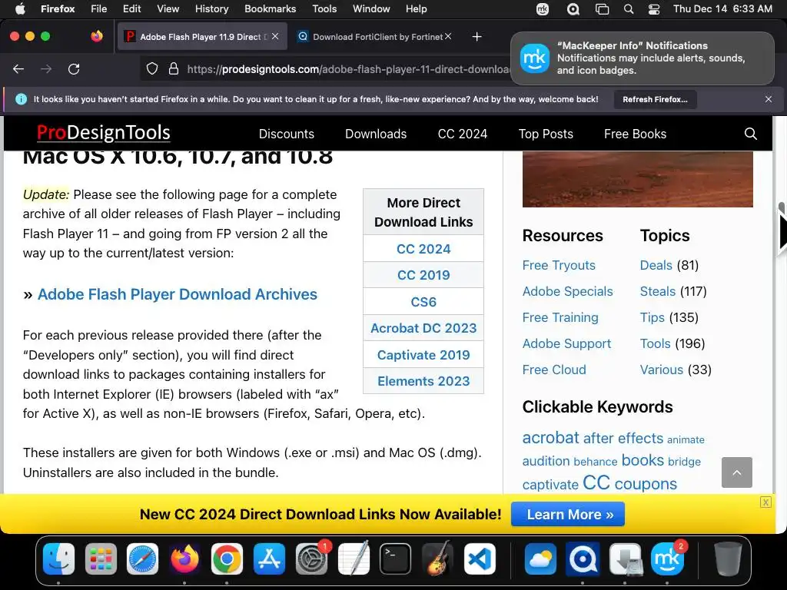Close the Download FortiClient tab
The height and width of the screenshot is (590, 787).
tap(448, 36)
